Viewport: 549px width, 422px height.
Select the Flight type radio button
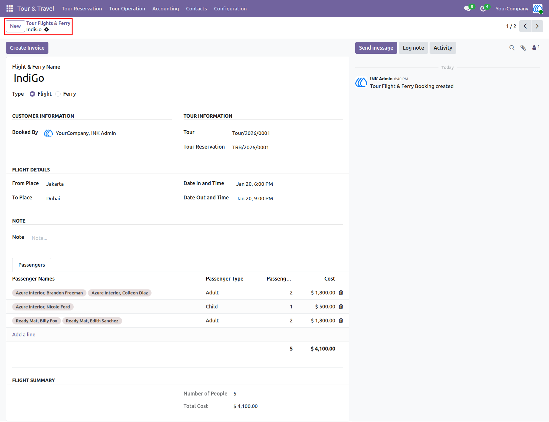point(32,94)
